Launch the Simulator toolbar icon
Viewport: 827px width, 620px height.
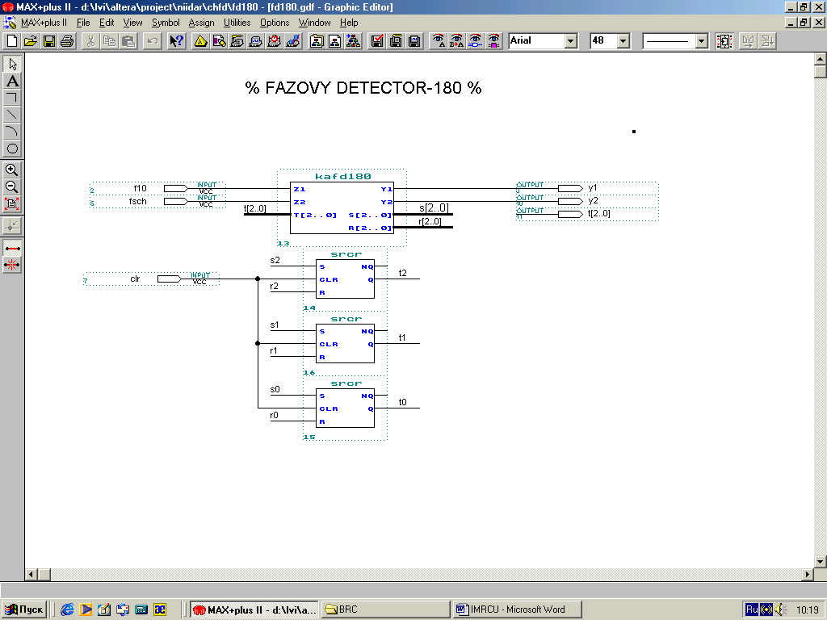[x=256, y=41]
